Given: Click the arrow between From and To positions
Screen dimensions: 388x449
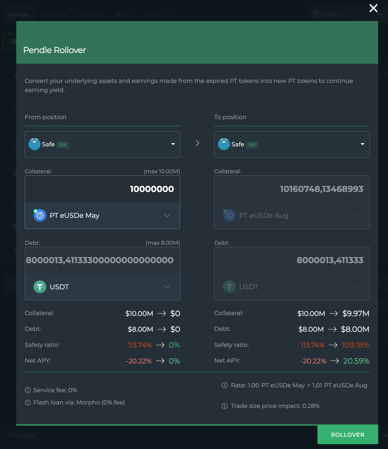Looking at the screenshot, I should (x=197, y=143).
